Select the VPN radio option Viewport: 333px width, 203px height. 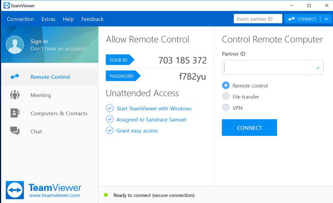226,107
